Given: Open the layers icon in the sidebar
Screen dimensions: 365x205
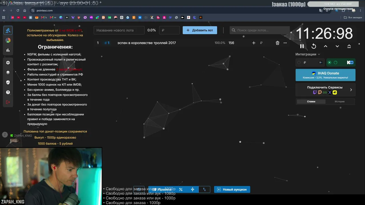Looking at the screenshot, I should point(8,72).
